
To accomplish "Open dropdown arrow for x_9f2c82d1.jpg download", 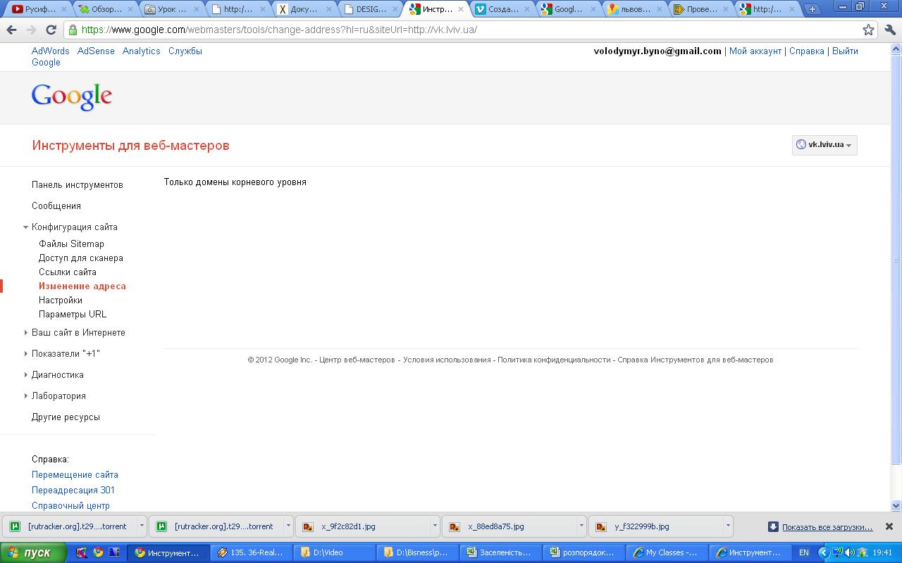I will 435,526.
